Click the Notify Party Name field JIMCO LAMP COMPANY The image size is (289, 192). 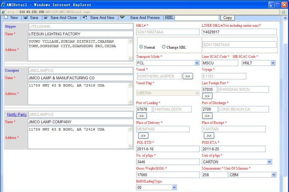(80, 122)
